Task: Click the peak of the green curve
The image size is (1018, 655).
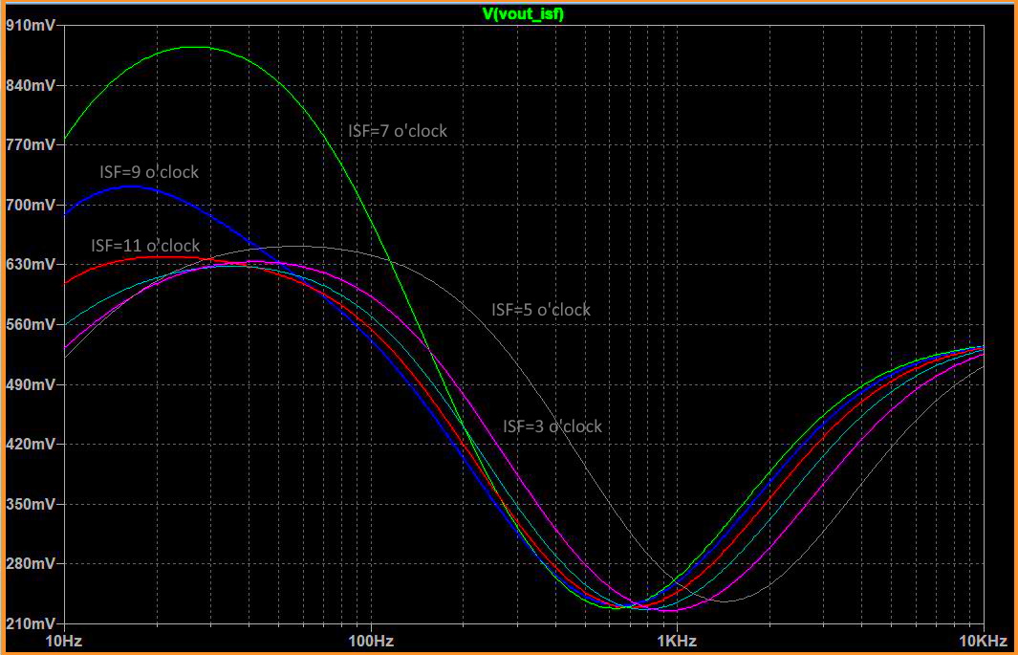Action: click(x=197, y=47)
